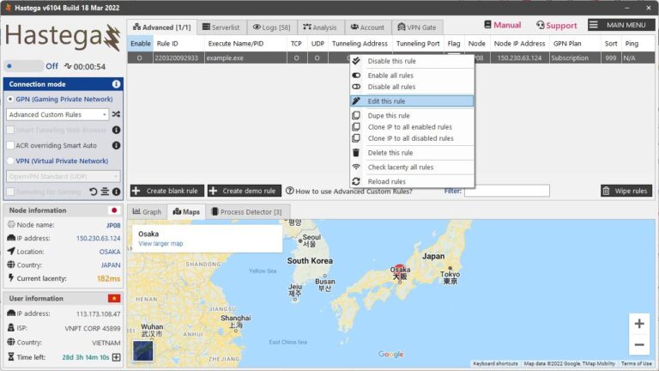
Task: Switch to the Logs [58] tab
Action: [x=272, y=27]
